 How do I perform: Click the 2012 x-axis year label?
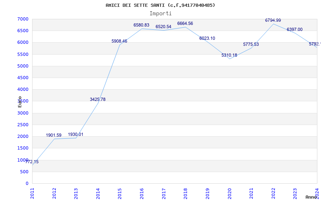point(54,193)
